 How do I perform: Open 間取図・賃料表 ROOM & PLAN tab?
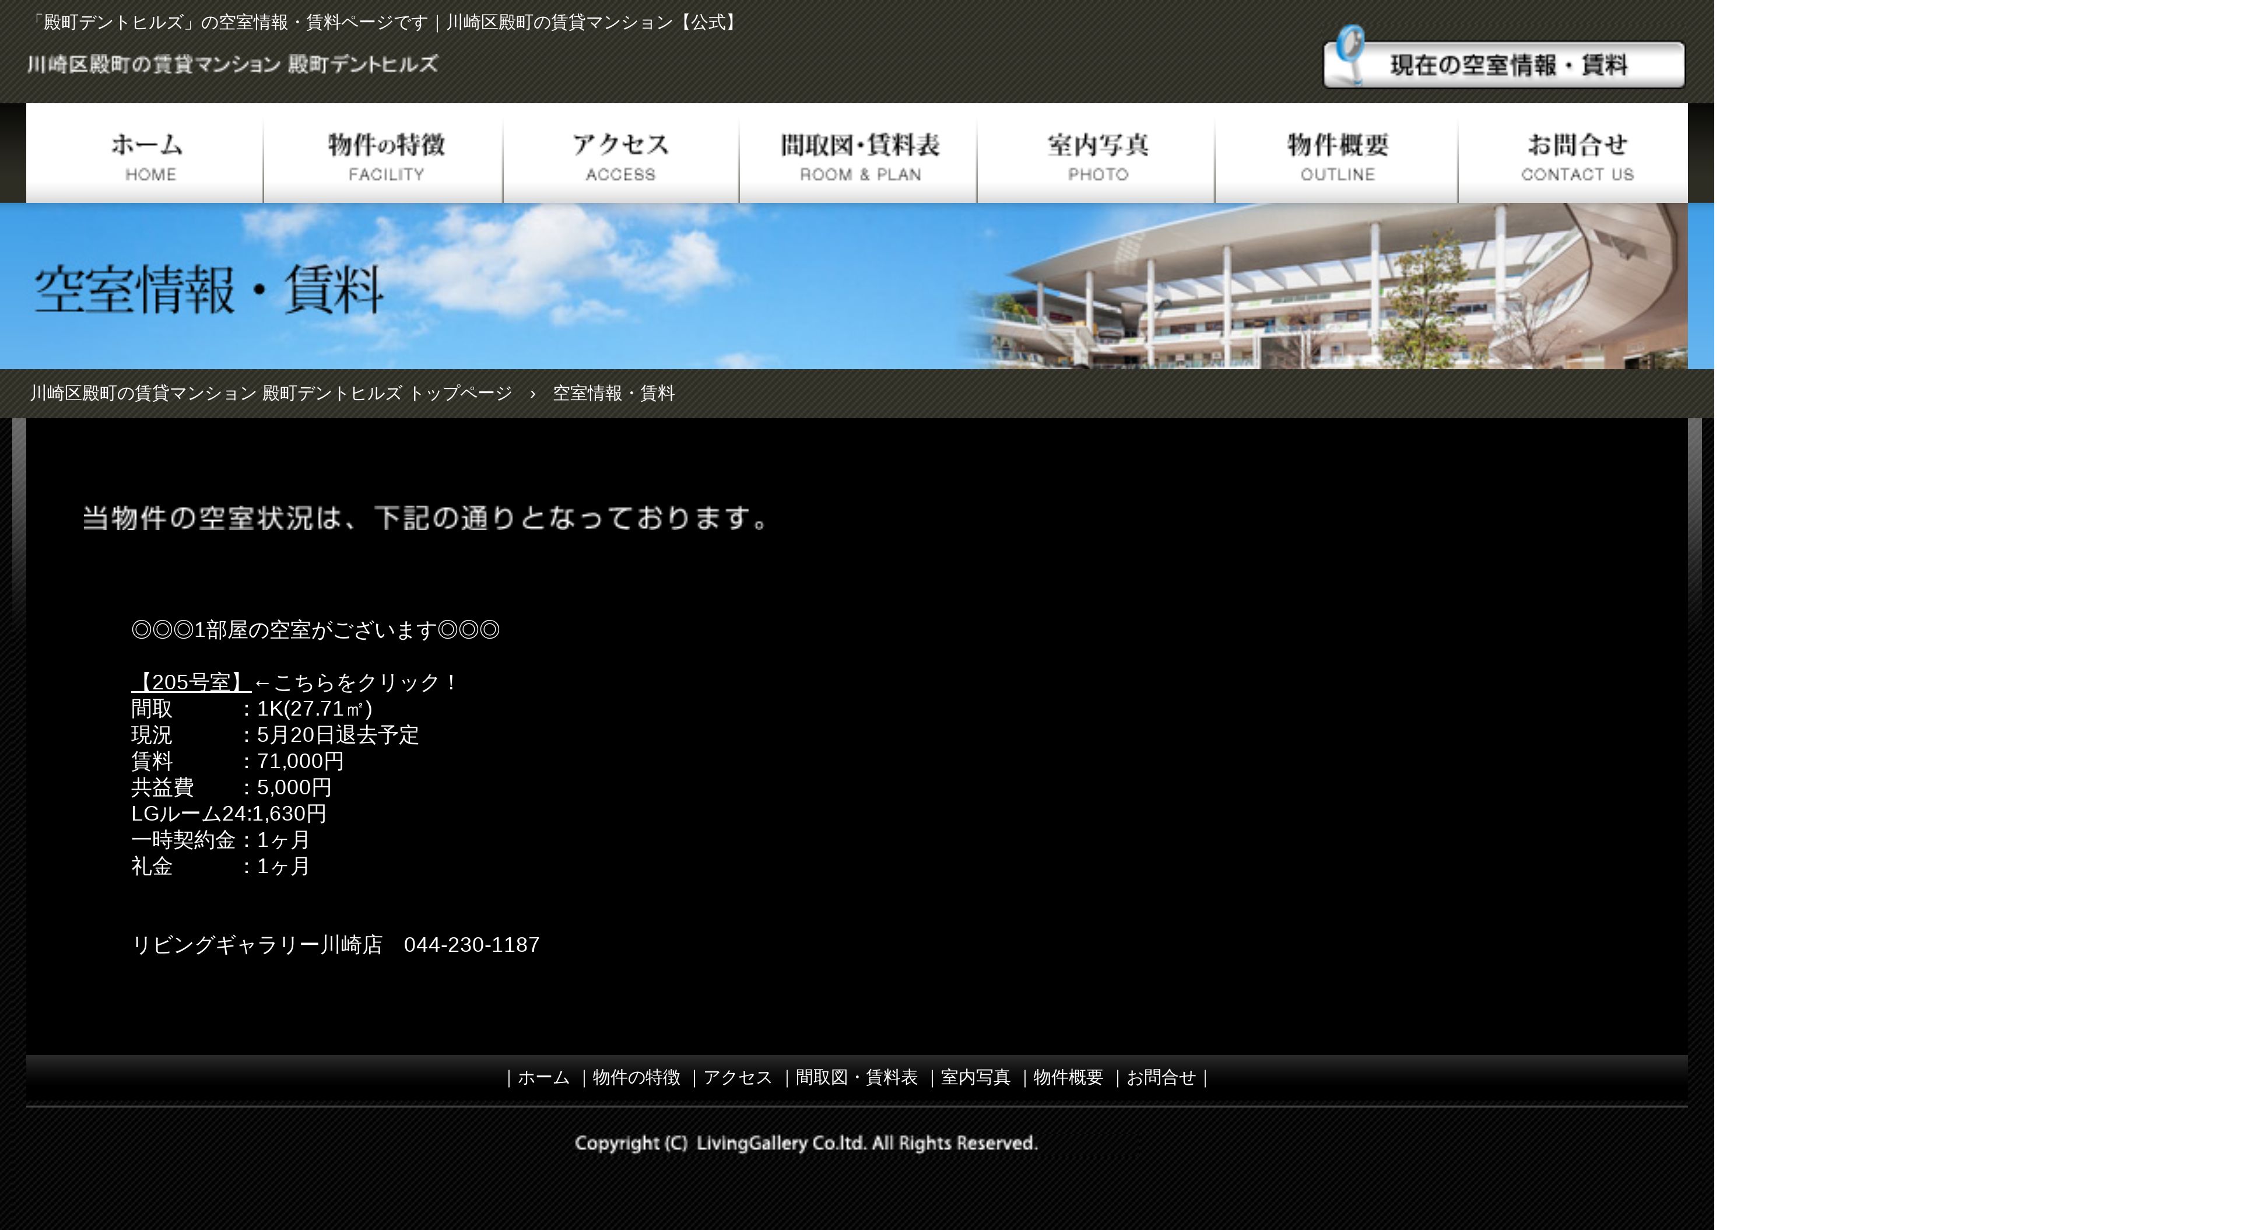[x=859, y=155]
